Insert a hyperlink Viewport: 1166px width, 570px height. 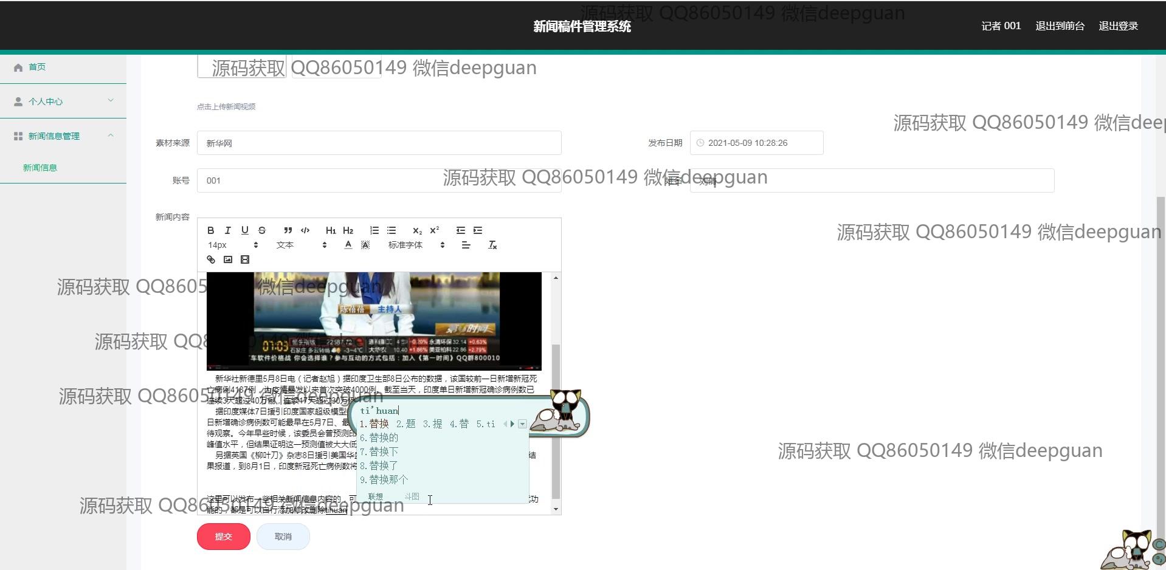tap(211, 259)
